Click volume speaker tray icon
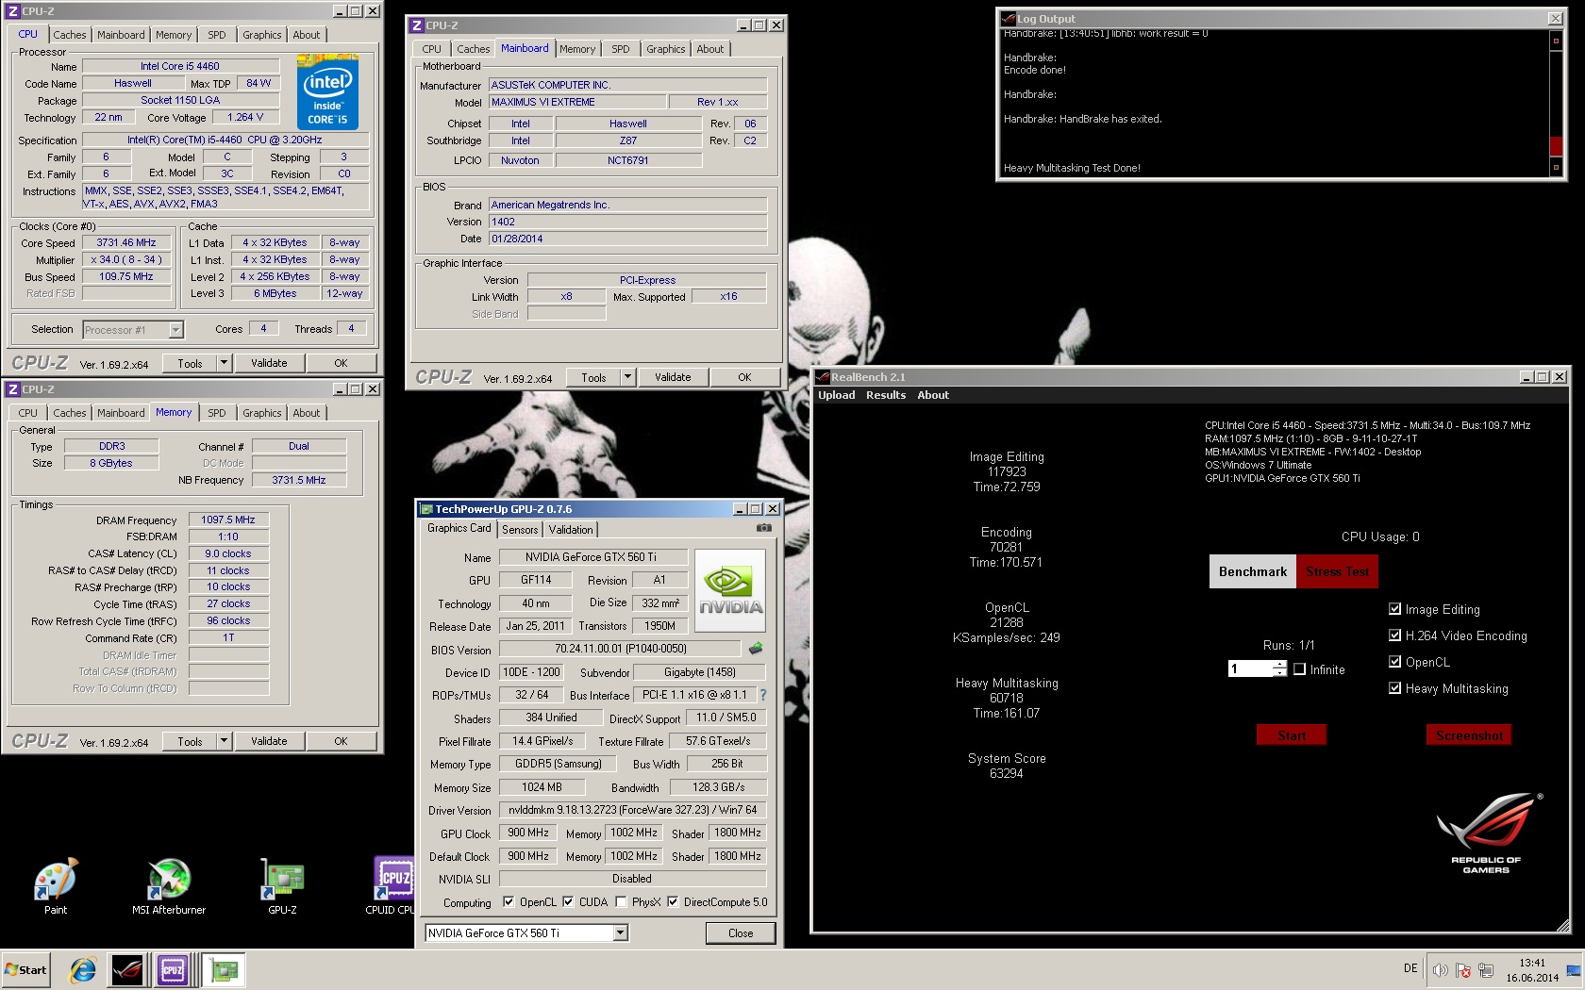The height and width of the screenshot is (990, 1585). click(1440, 970)
